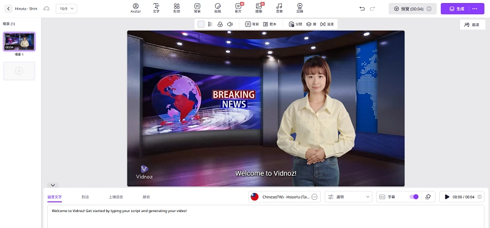The height and width of the screenshot is (228, 490).
Task: Click the purple 生成 generate button
Action: 456,9
